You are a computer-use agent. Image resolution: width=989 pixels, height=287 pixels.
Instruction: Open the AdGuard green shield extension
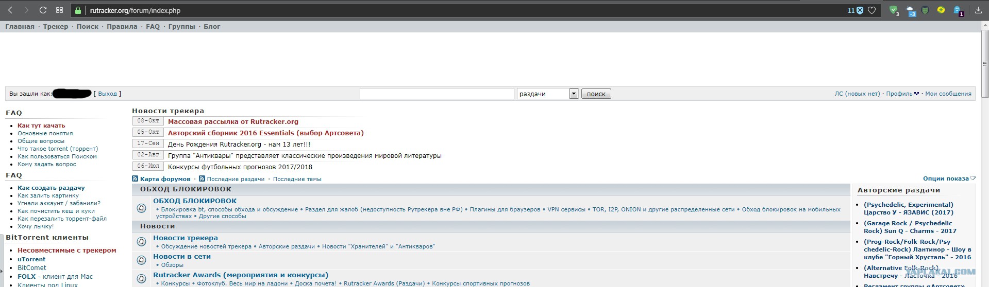894,10
